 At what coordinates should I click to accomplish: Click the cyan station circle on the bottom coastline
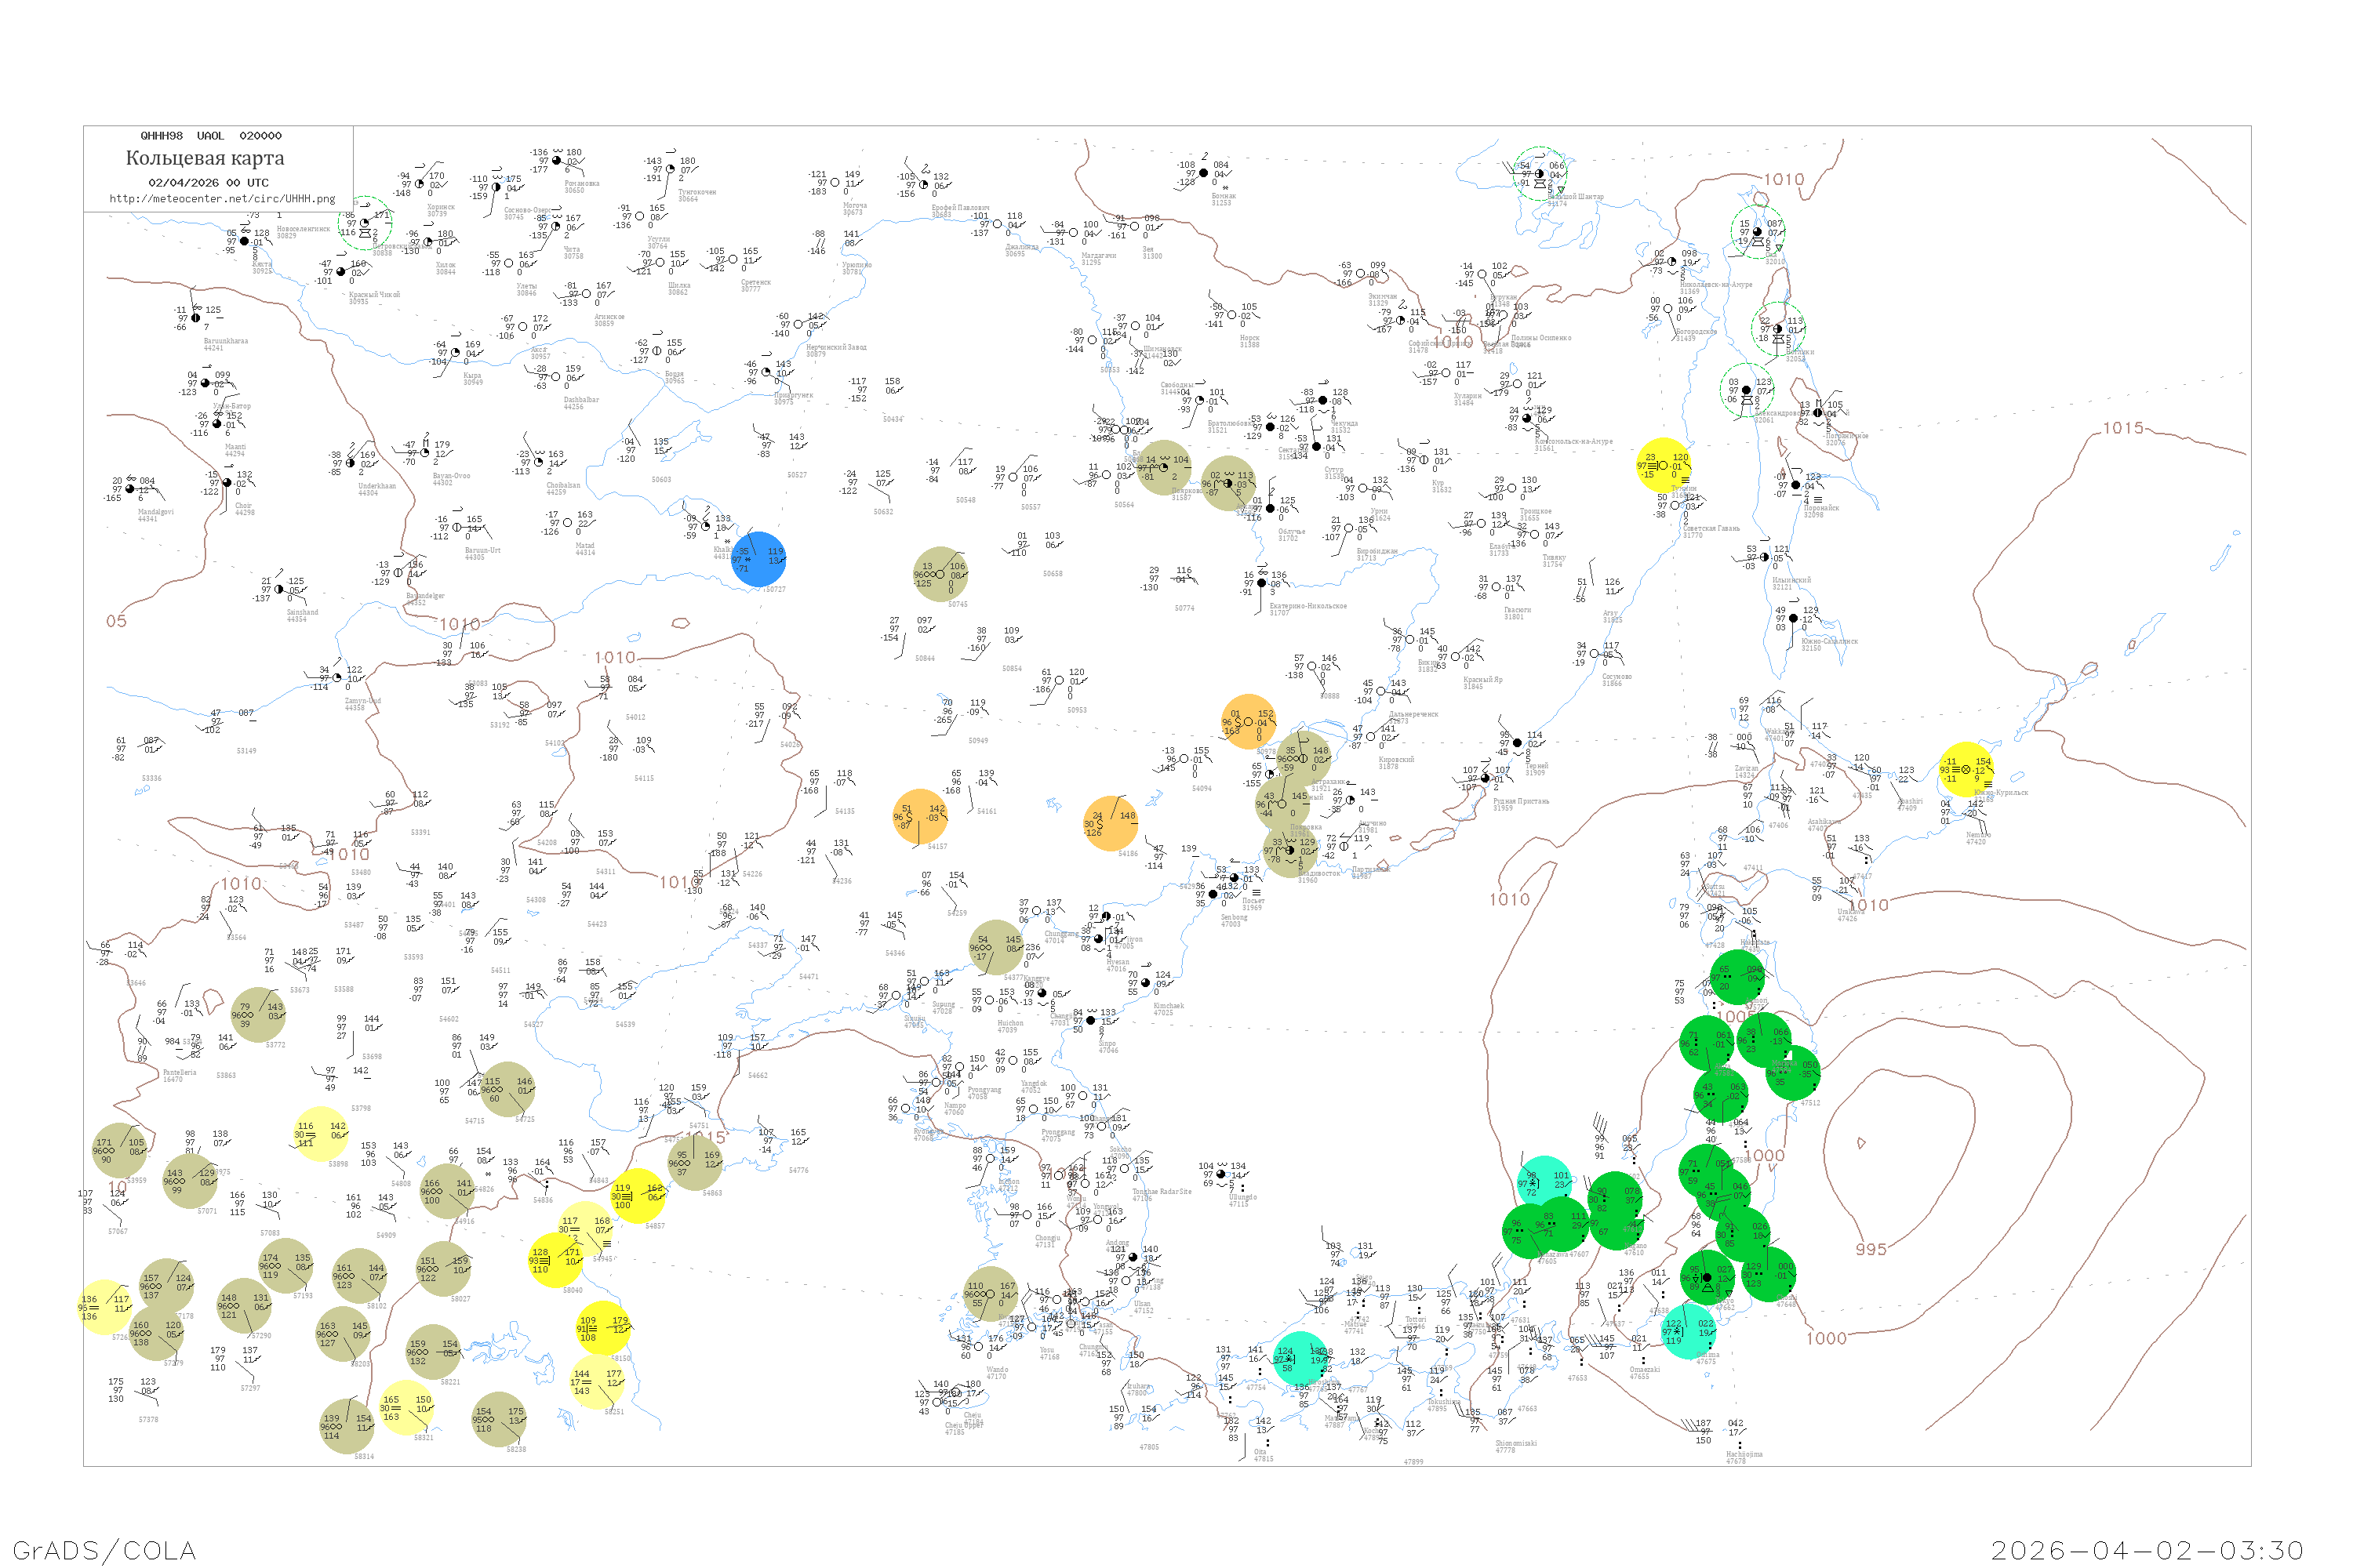coord(1300,1358)
